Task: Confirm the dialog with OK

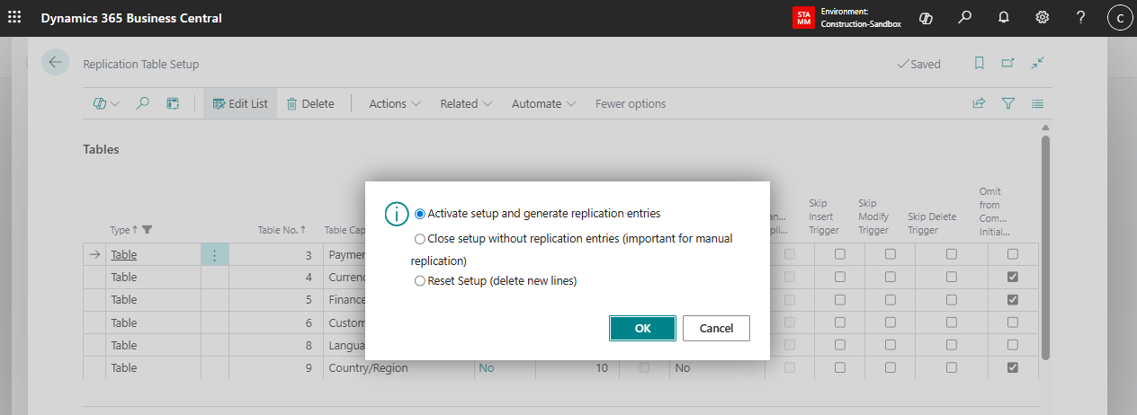Action: point(642,329)
